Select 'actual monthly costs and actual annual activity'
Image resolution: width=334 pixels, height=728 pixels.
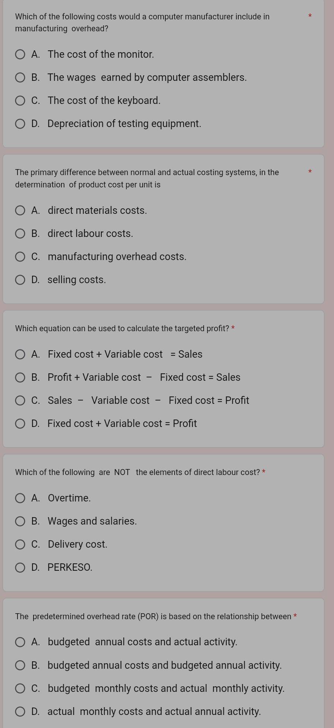point(20,712)
